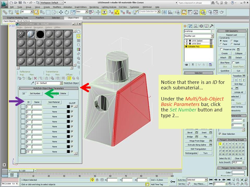Toggle the Angle Snap icon

click(x=117, y=12)
